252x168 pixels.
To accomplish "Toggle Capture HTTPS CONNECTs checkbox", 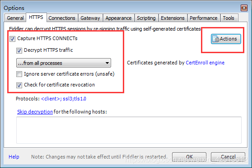I will tap(13, 39).
